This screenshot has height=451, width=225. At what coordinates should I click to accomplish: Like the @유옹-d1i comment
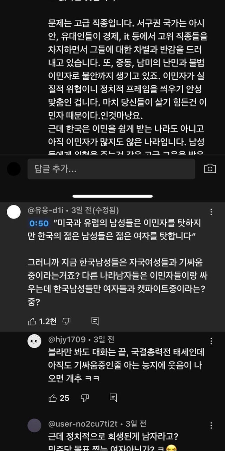[32, 321]
